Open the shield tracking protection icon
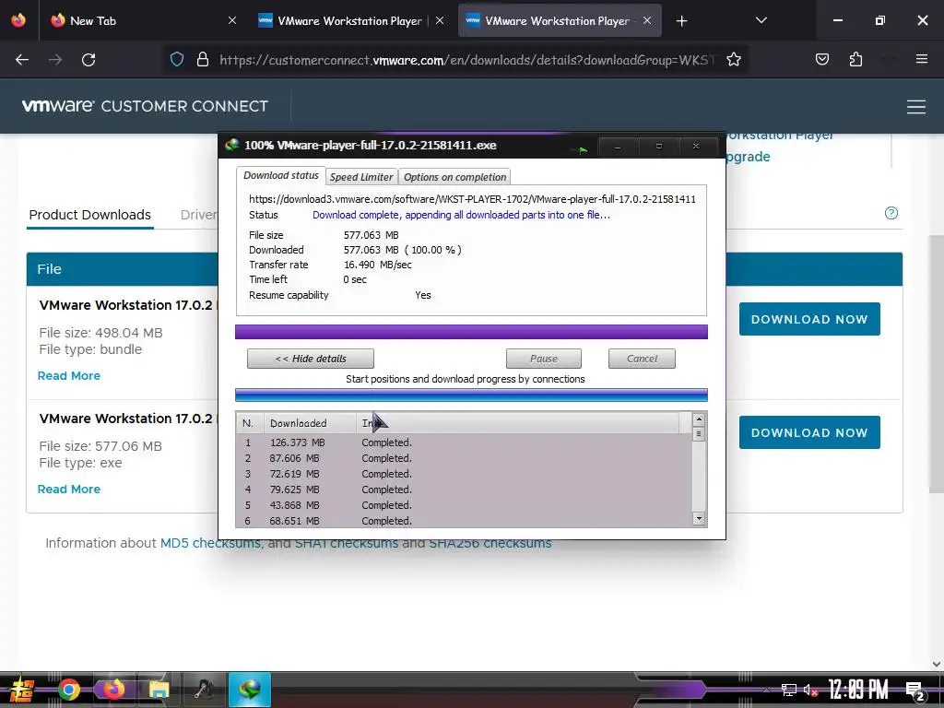The width and height of the screenshot is (944, 708). point(176,60)
